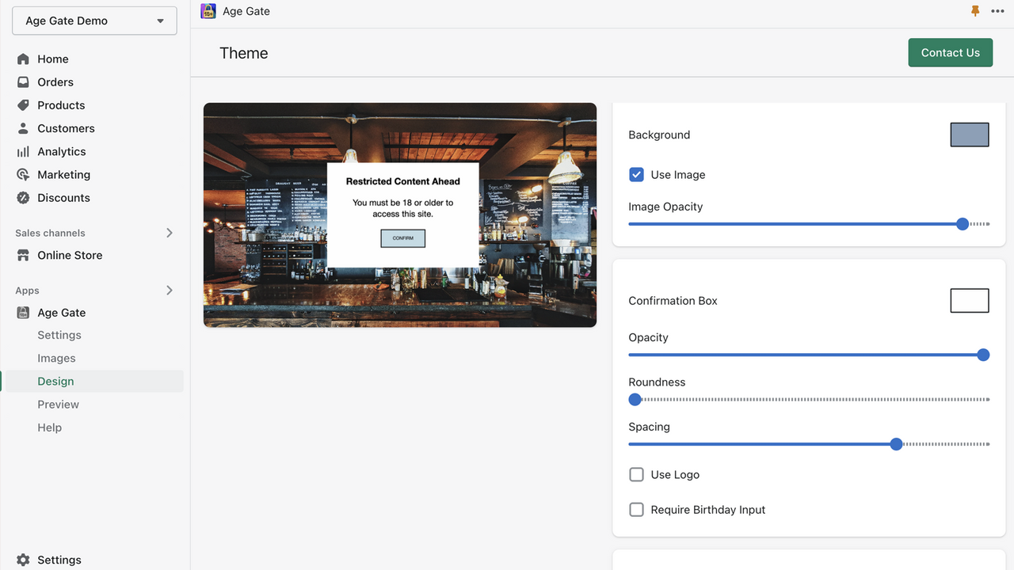Click the Home icon in sidebar
1014x570 pixels.
pyautogui.click(x=23, y=59)
